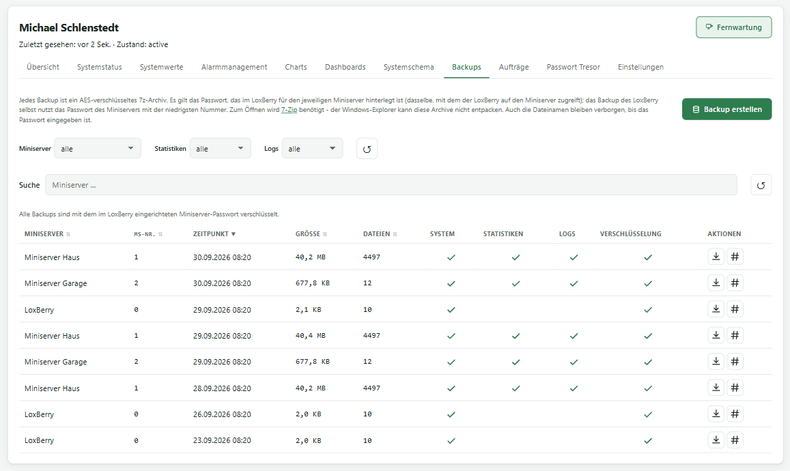Clear the search with the reset icon
The image size is (790, 471).
(x=761, y=185)
